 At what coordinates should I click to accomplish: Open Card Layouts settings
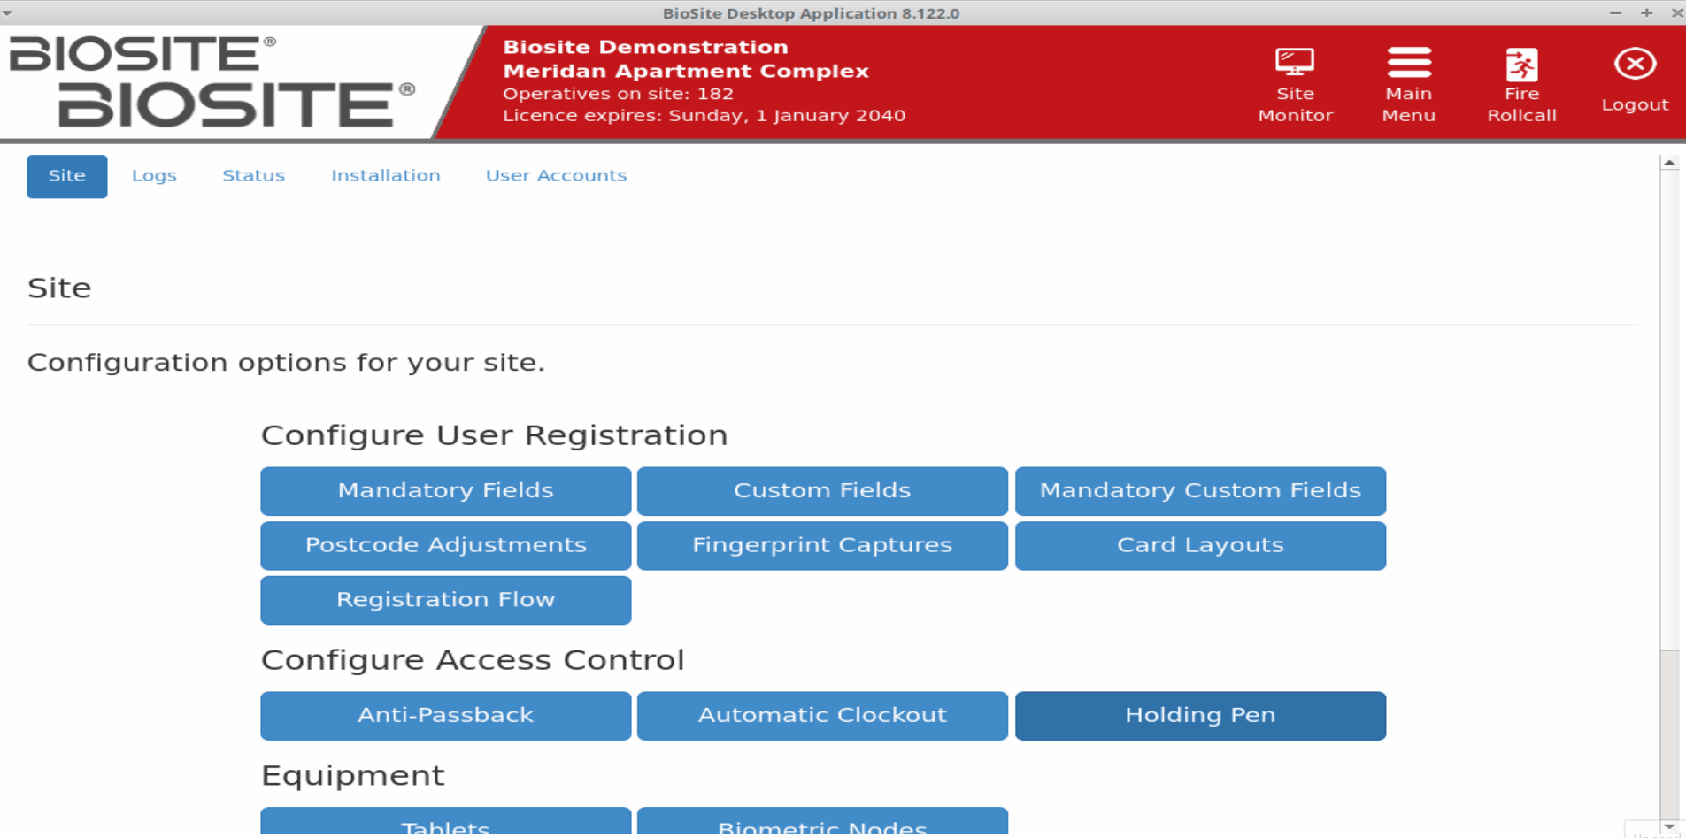click(x=1200, y=545)
